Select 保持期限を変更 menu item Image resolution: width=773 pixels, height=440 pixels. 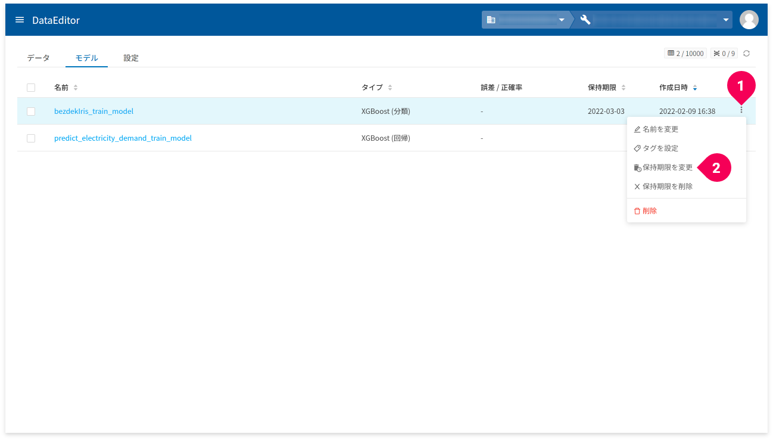(x=686, y=168)
